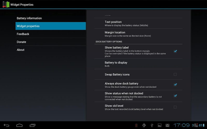
Task: Select Widget properties in the sidebar
Action: [51, 26]
